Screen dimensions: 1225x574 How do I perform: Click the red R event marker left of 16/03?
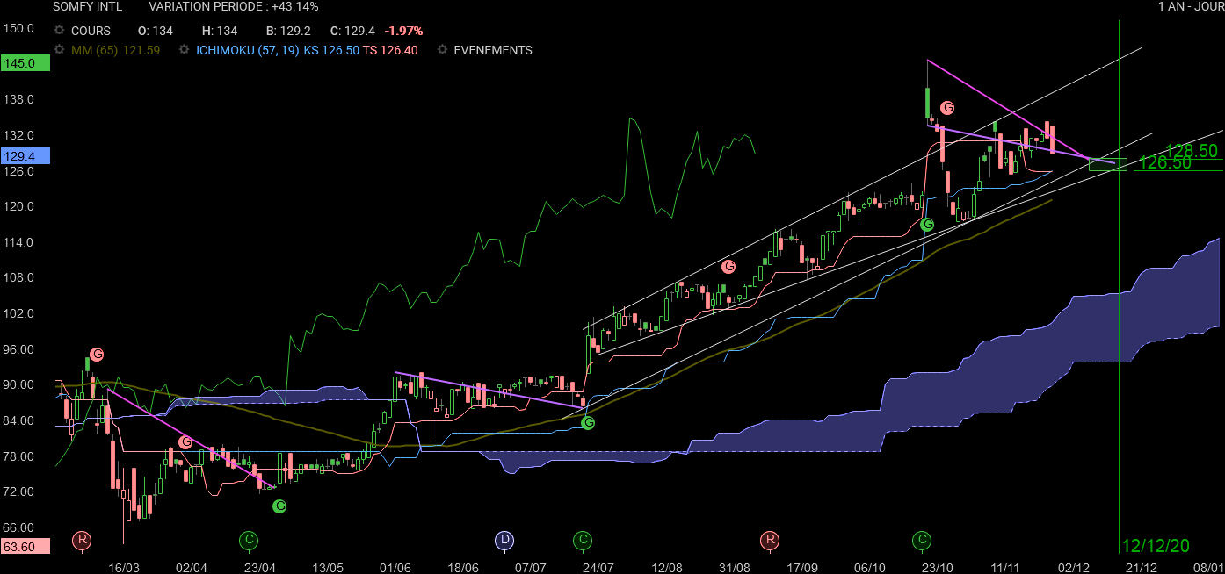pos(82,539)
